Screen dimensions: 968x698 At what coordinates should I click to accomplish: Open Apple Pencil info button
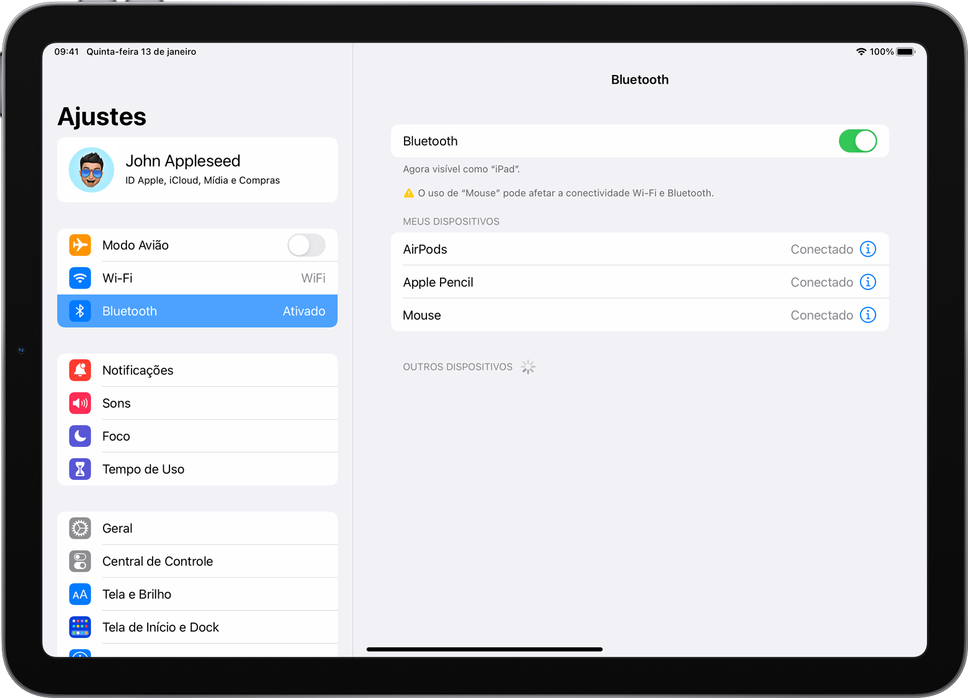tap(867, 282)
